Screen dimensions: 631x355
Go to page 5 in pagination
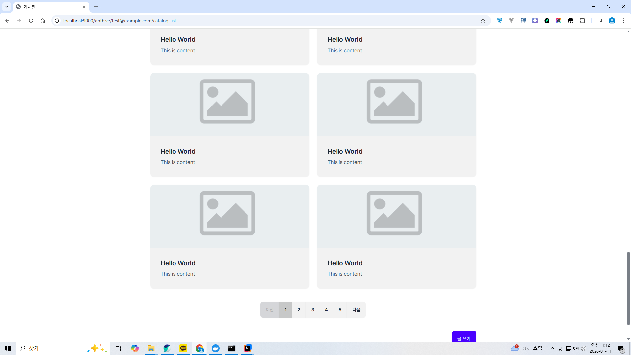click(340, 310)
